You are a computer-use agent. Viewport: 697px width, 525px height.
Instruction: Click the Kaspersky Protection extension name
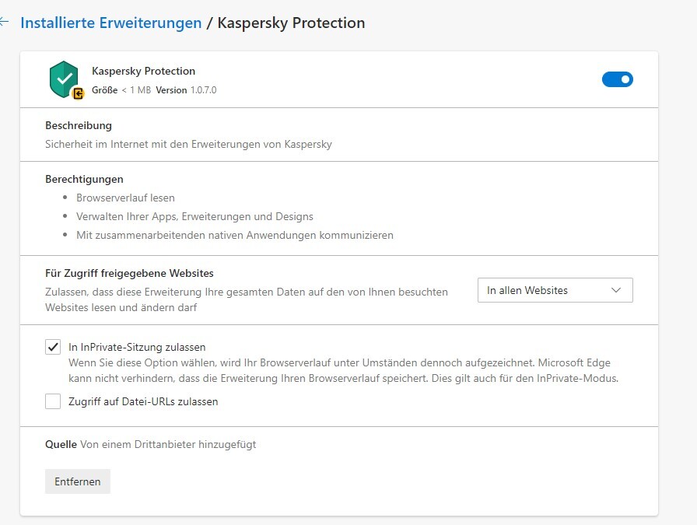143,71
